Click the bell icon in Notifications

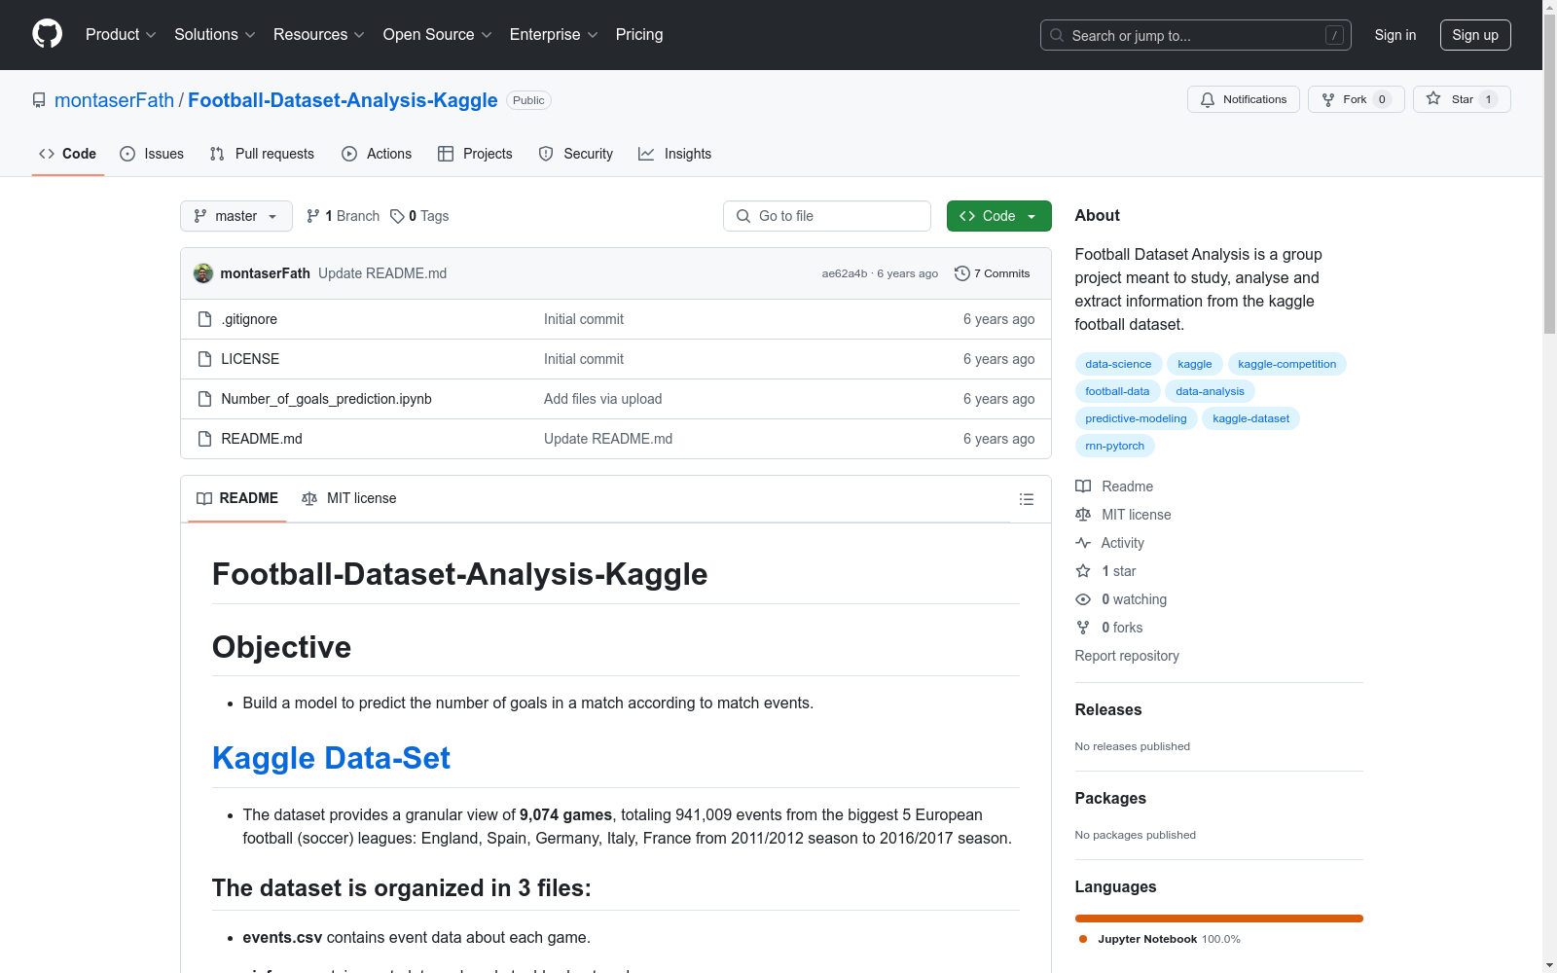click(1208, 99)
